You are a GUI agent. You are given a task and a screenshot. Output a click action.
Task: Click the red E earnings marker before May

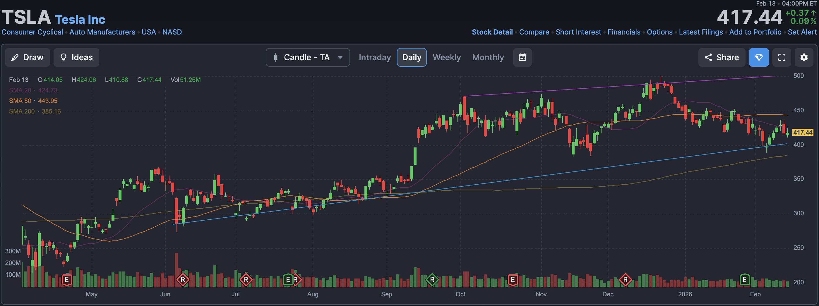[x=67, y=280]
